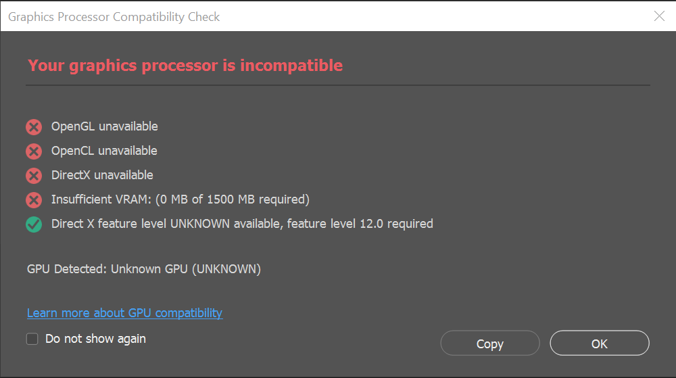Click the horizontal divider below the heading

coord(338,85)
